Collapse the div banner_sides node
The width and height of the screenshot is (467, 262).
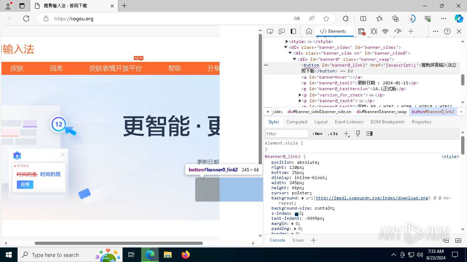(286, 47)
